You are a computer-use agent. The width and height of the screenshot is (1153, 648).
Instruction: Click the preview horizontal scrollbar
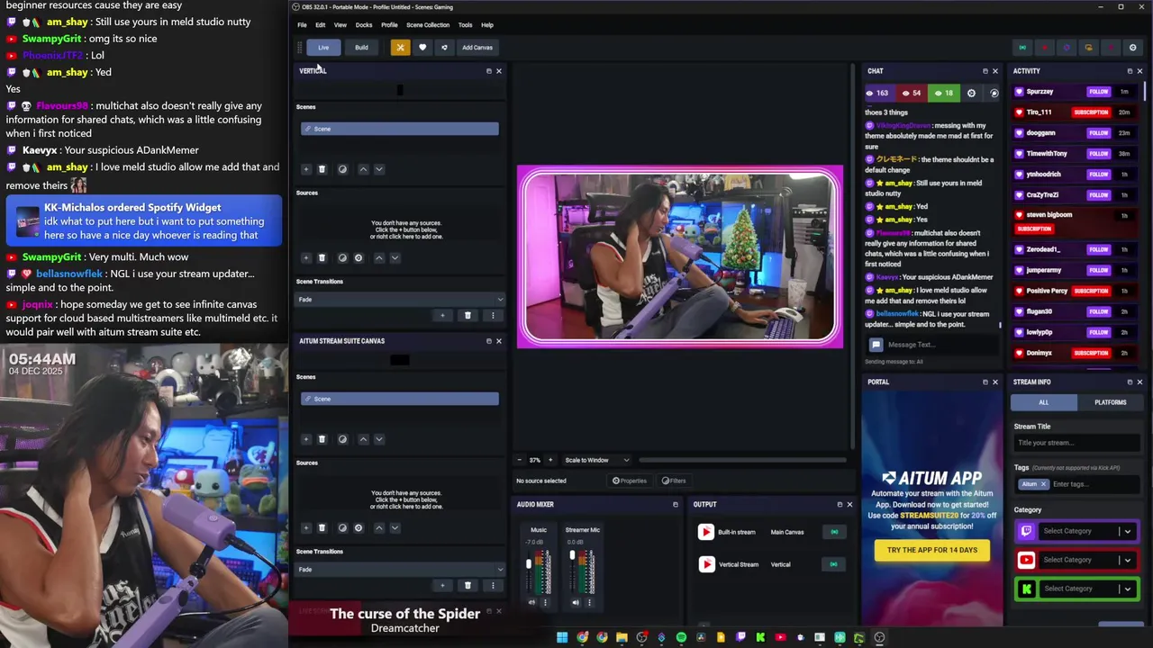(743, 460)
